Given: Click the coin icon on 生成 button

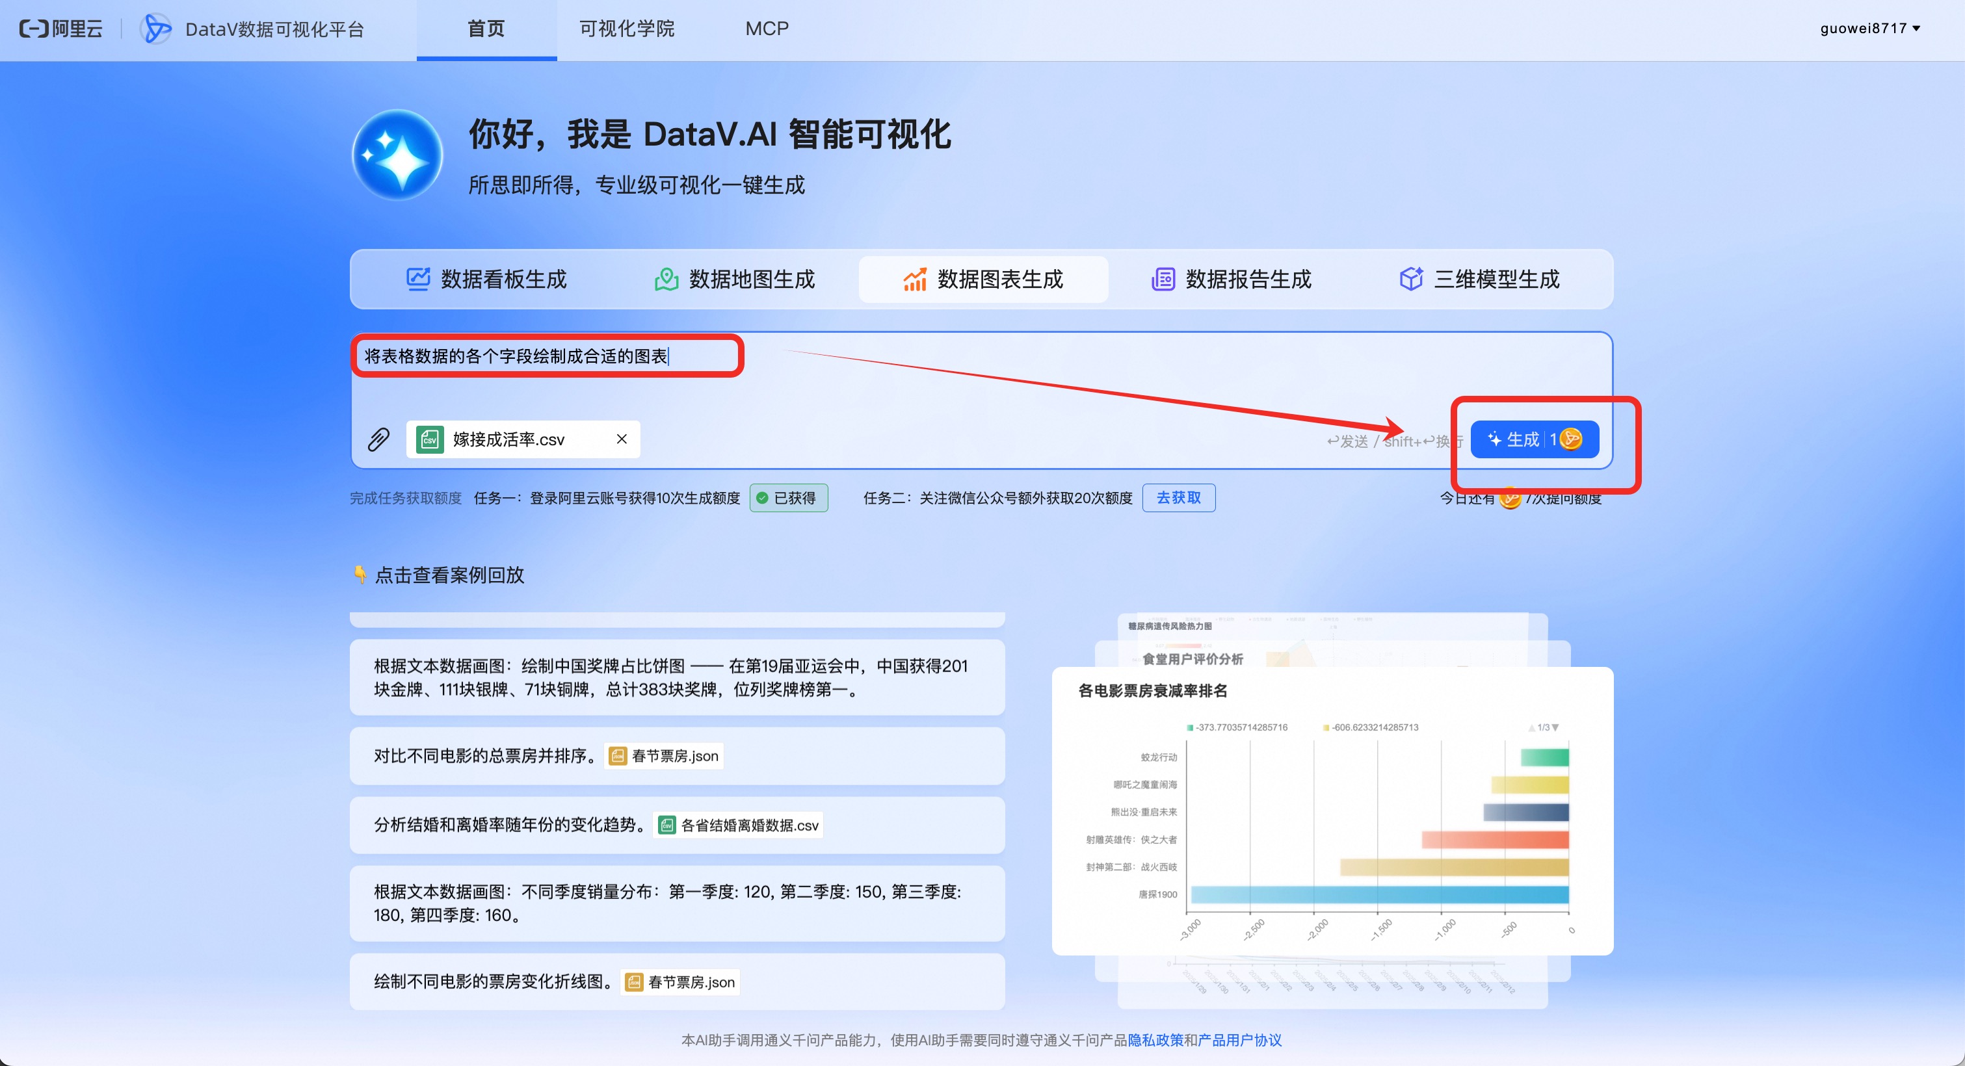Looking at the screenshot, I should [1570, 439].
